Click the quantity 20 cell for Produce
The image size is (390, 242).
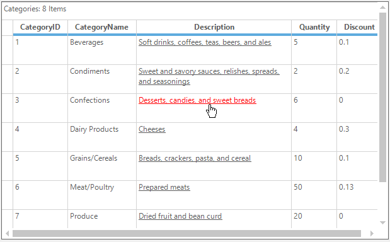314,219
